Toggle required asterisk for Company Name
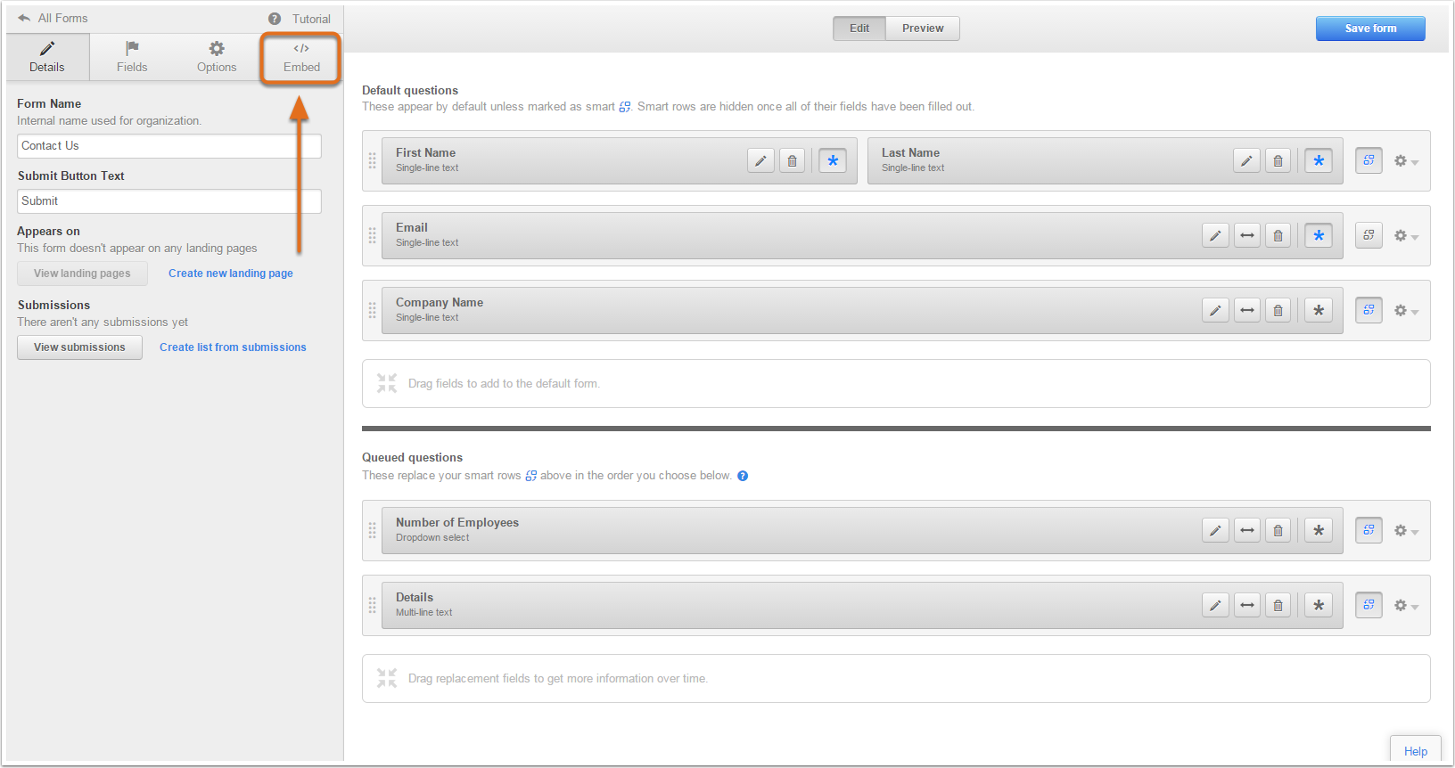Image resolution: width=1455 pixels, height=768 pixels. 1319,311
